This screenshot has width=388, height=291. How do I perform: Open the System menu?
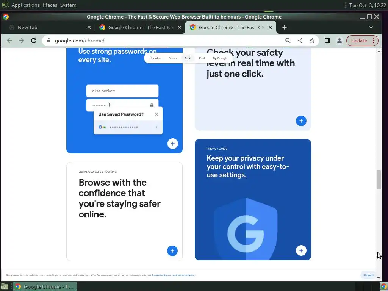[x=68, y=5]
